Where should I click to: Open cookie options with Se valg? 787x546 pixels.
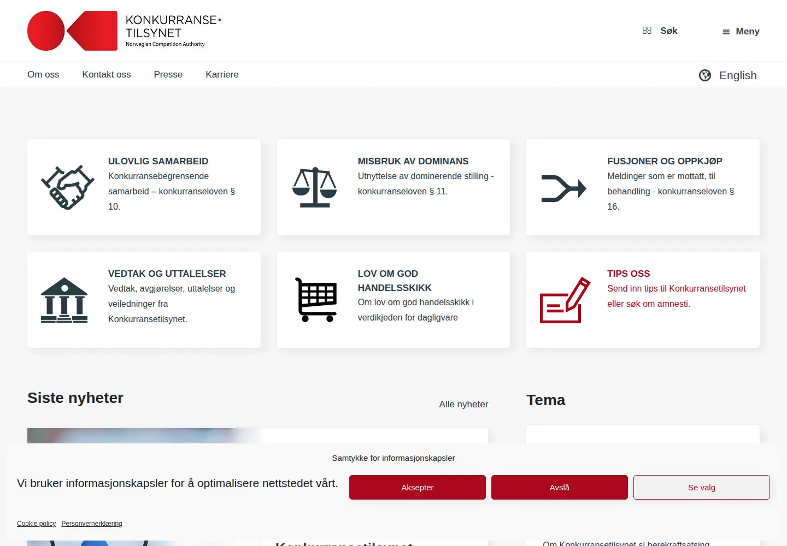point(702,488)
